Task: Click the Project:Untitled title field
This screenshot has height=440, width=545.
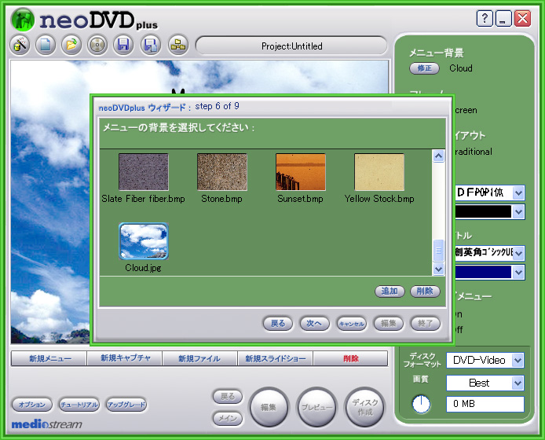Action: coord(291,46)
